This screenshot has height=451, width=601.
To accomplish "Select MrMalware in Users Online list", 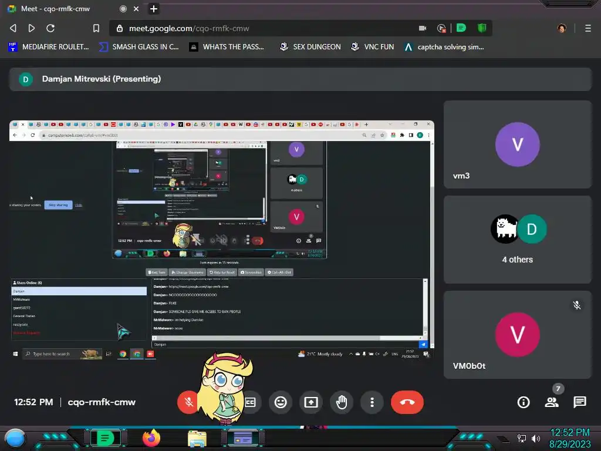I will click(79, 299).
